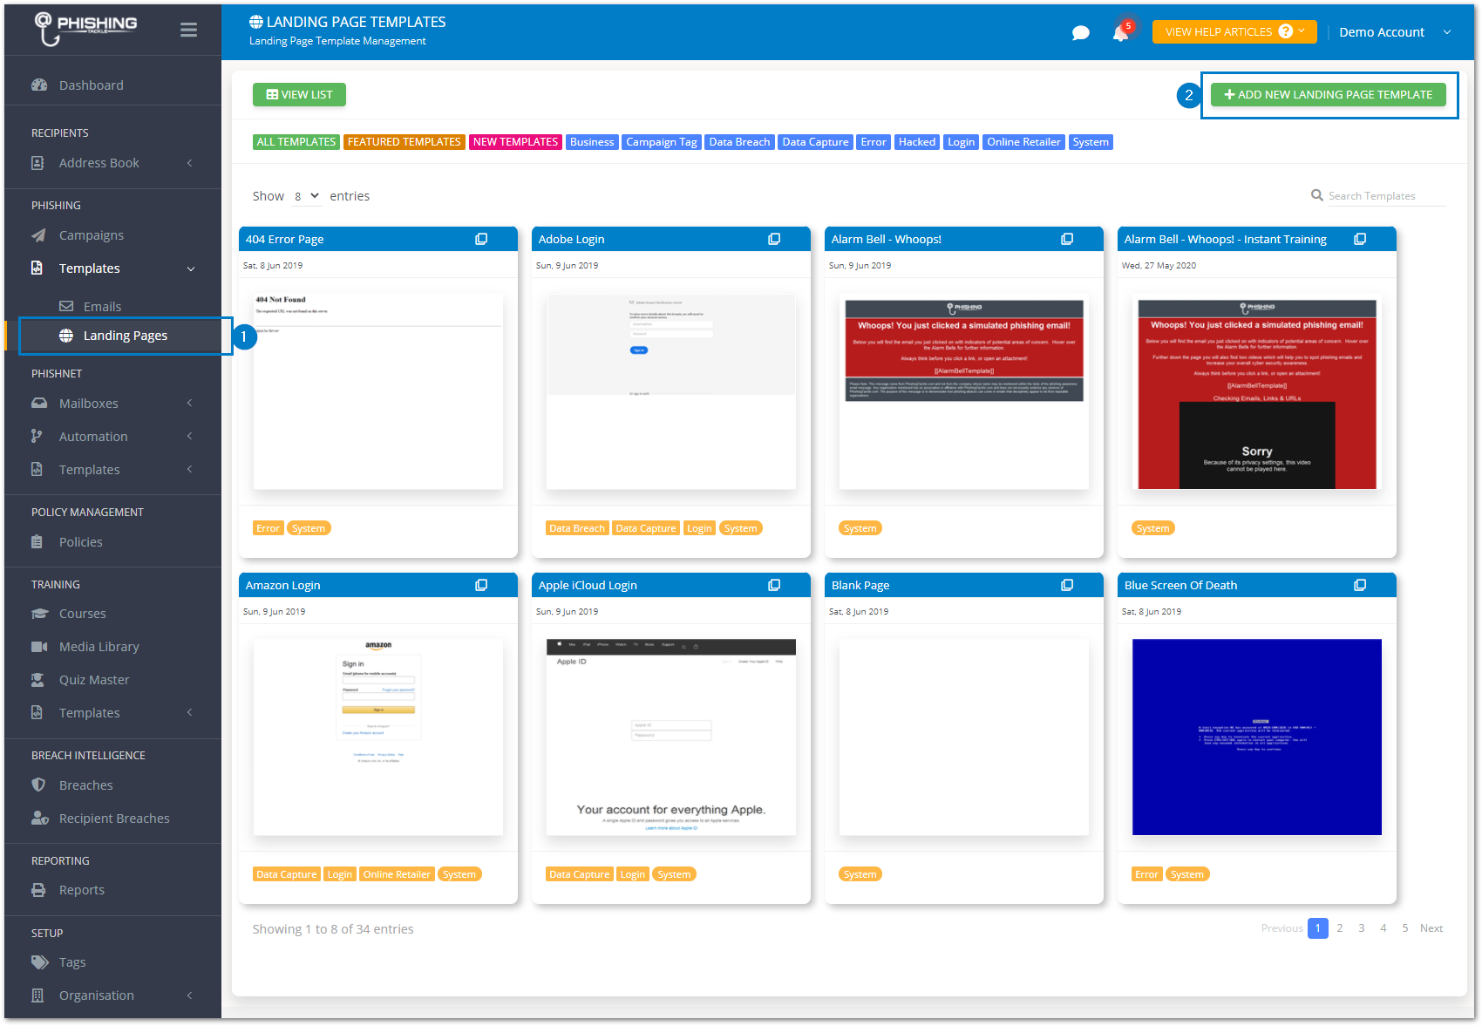Click the search magnifier icon

[1317, 195]
